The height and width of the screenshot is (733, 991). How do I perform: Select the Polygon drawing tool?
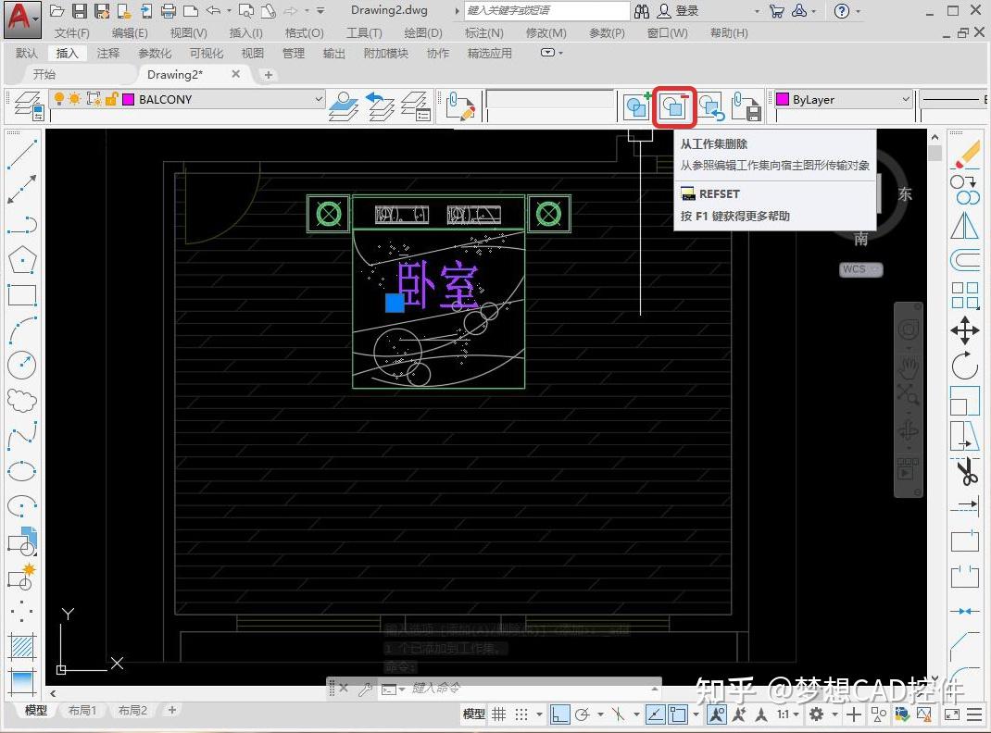point(22,260)
